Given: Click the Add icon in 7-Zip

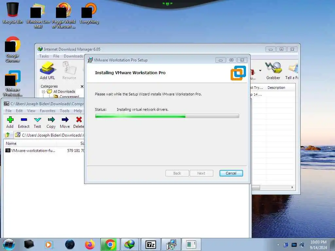Looking at the screenshot, I should pos(10,122).
